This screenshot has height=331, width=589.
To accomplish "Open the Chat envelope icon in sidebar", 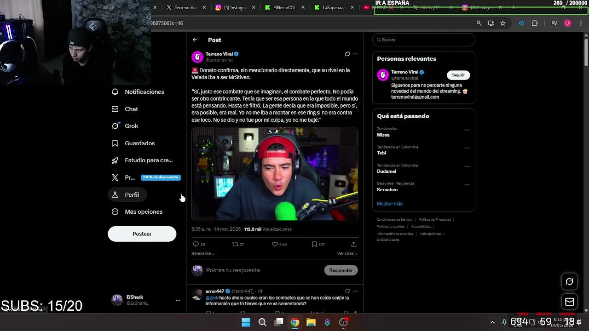I will click(115, 109).
